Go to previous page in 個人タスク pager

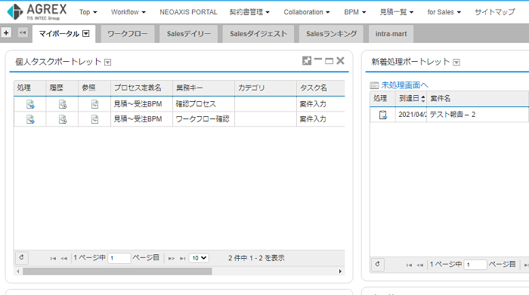pyautogui.click(x=63, y=258)
